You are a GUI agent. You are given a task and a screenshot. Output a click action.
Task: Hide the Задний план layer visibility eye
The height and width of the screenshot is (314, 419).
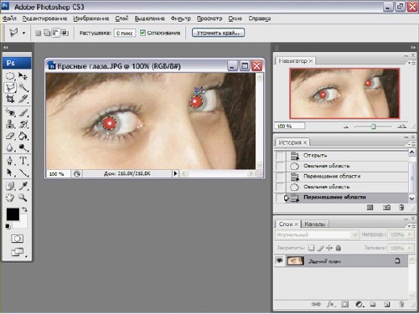(x=280, y=260)
